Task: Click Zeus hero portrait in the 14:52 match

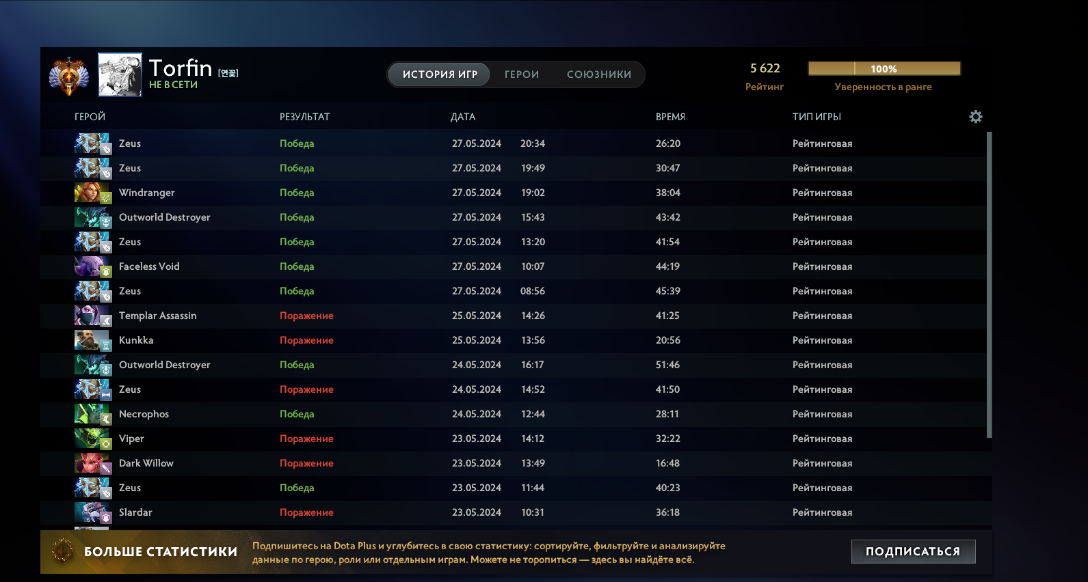Action: 92,389
